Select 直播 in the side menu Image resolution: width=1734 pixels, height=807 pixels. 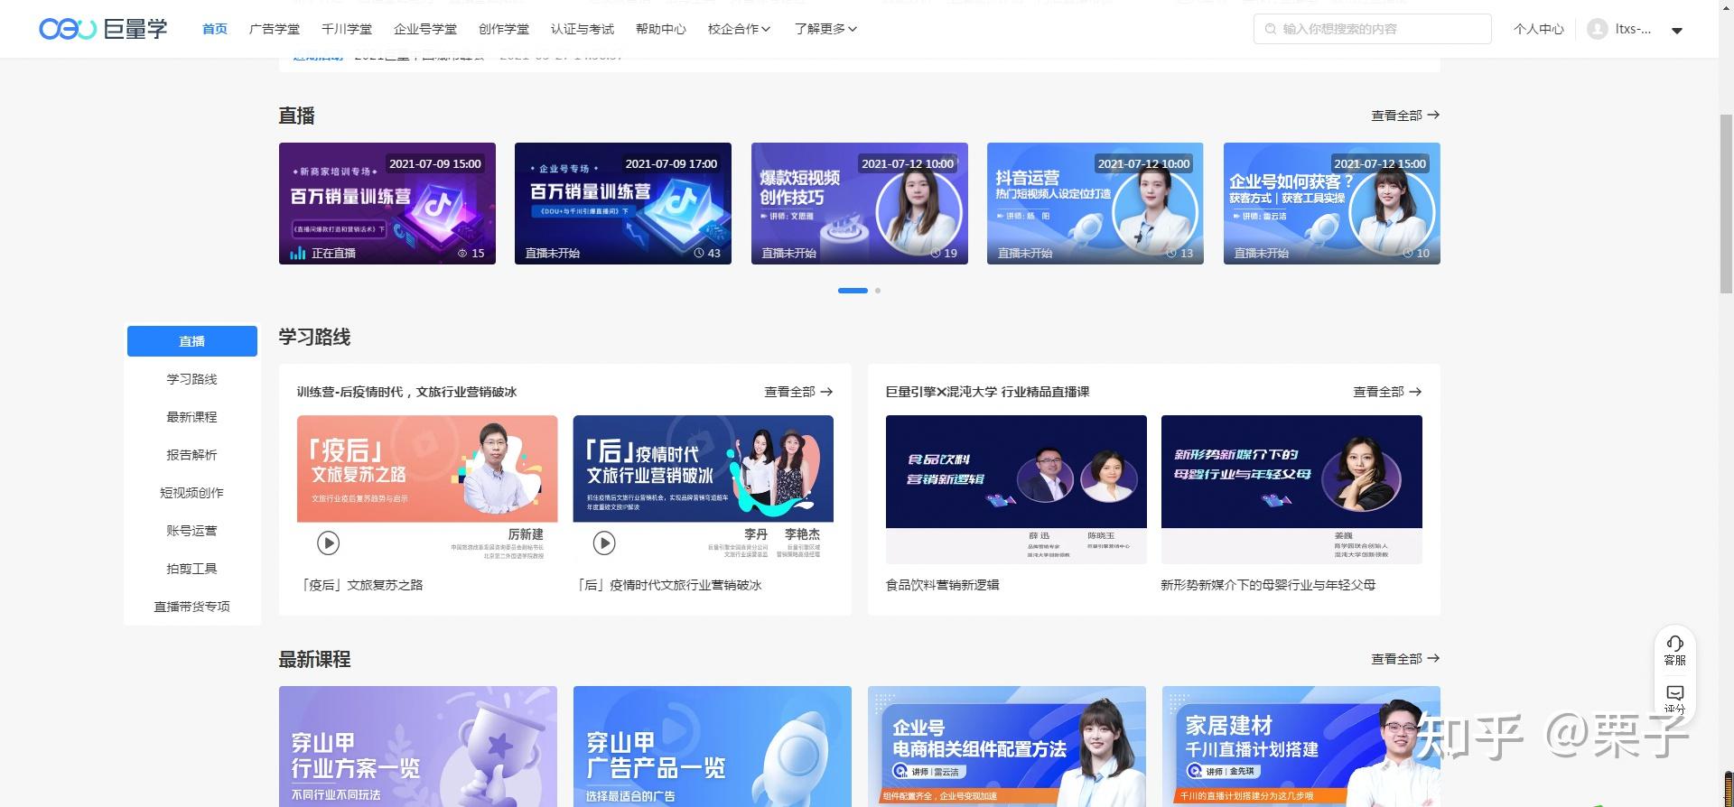click(x=192, y=341)
